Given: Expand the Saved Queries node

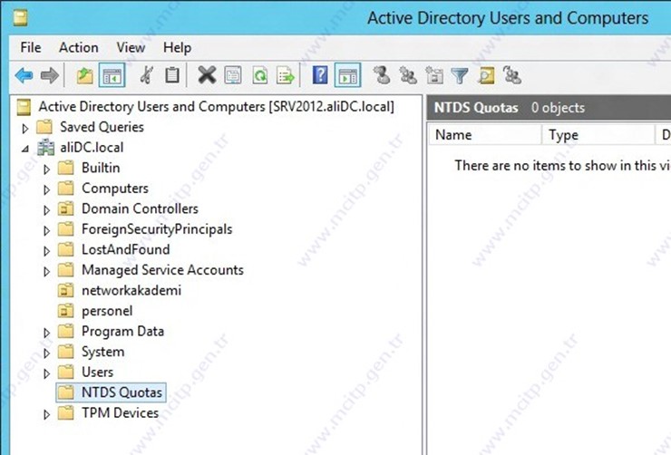Looking at the screenshot, I should (25, 128).
